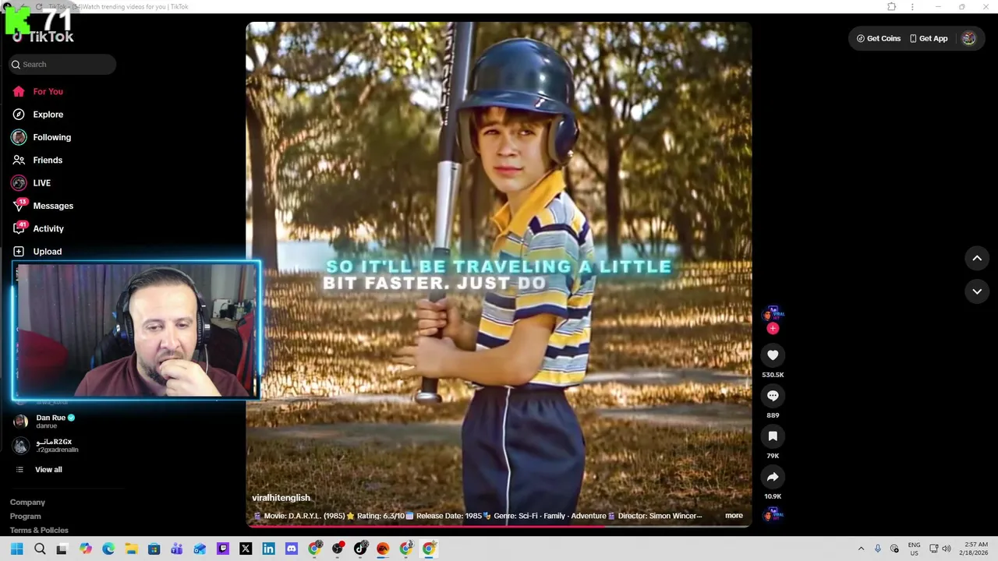Viewport: 998px width, 561px height.
Task: Like the video with the heart icon
Action: point(773,355)
